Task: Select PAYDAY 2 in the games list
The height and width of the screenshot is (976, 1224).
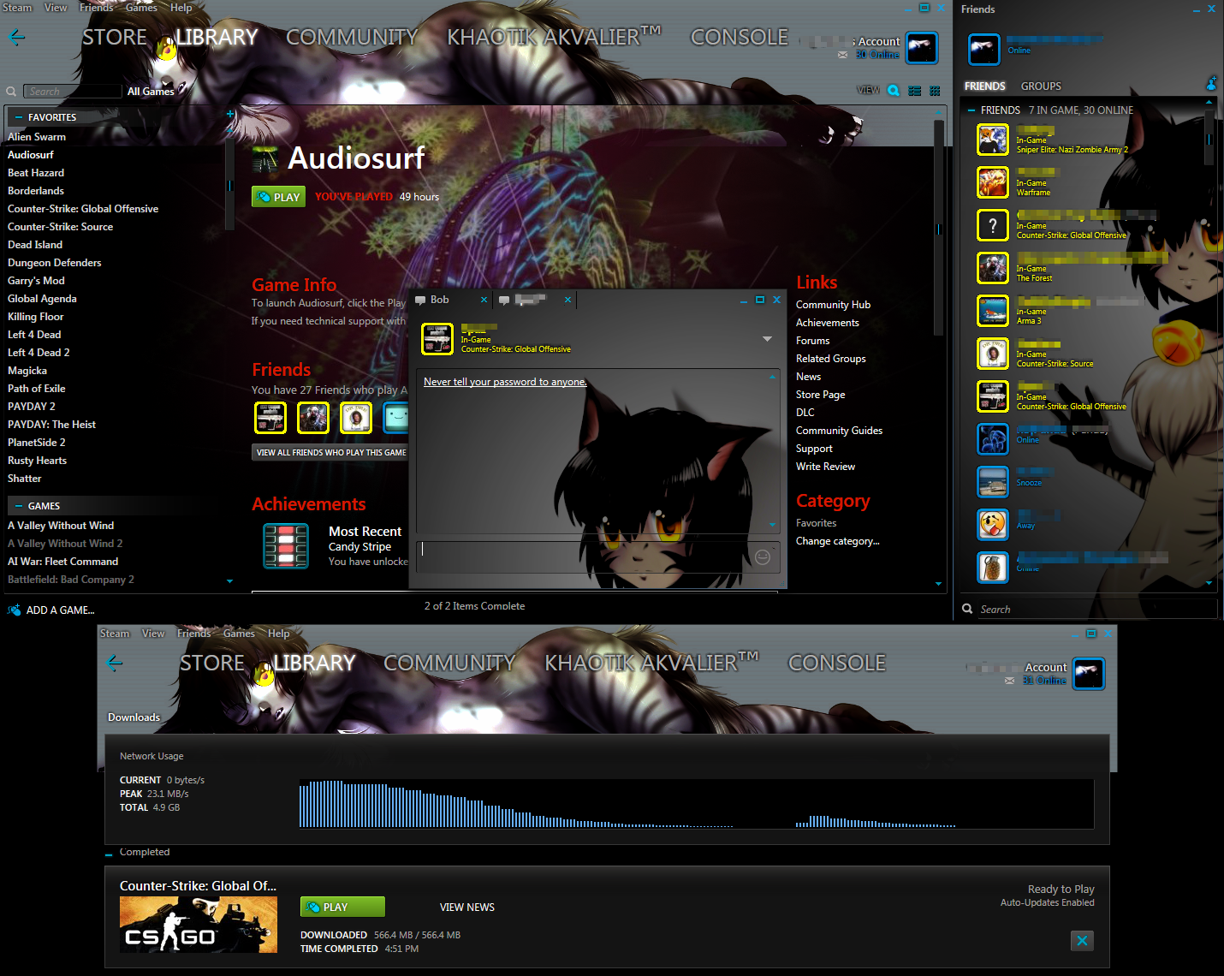Action: [x=32, y=407]
